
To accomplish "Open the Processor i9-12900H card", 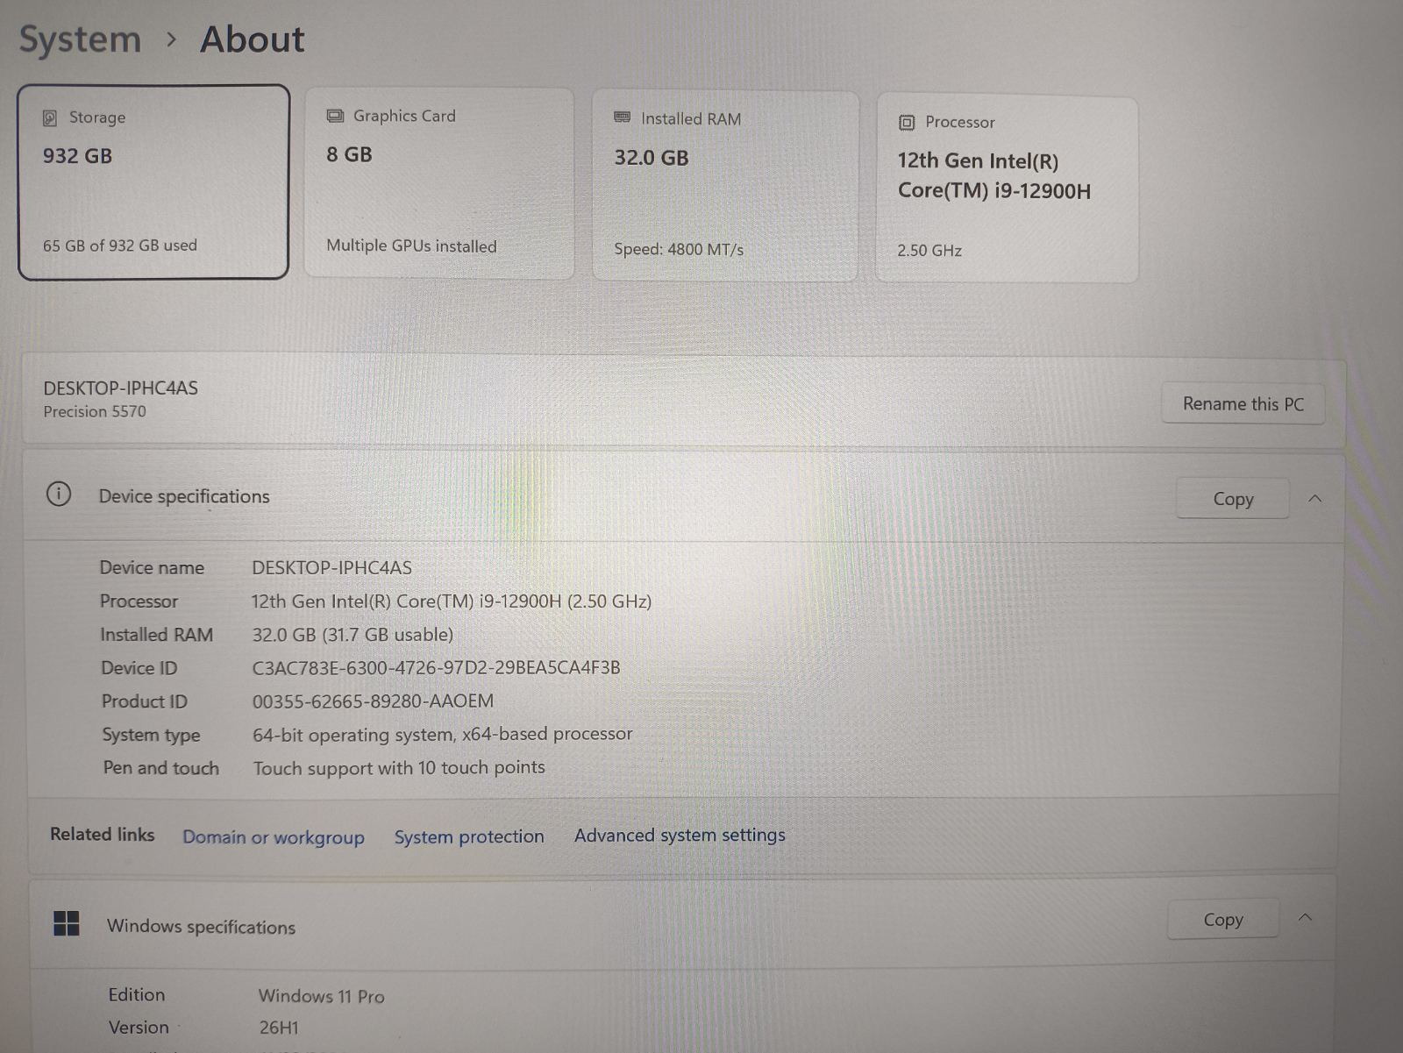I will [x=1008, y=189].
